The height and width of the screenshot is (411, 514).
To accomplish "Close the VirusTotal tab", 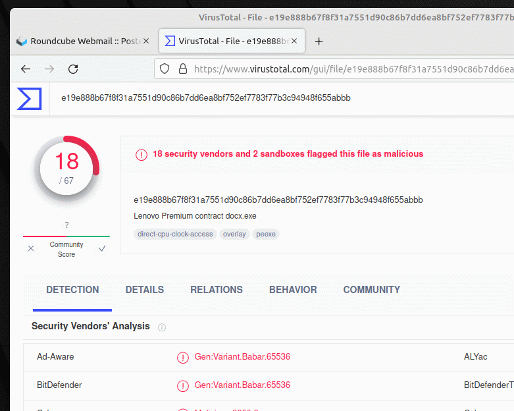I will click(294, 41).
